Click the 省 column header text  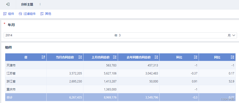[26, 57]
